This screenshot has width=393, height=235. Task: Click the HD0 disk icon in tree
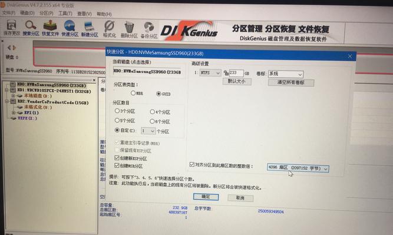pyautogui.click(x=12, y=84)
